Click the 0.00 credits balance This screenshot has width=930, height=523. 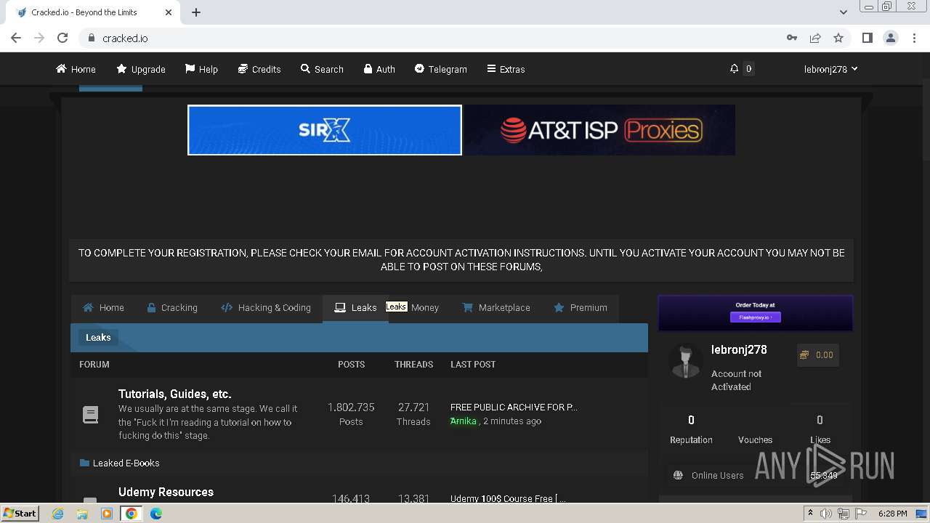[818, 355]
